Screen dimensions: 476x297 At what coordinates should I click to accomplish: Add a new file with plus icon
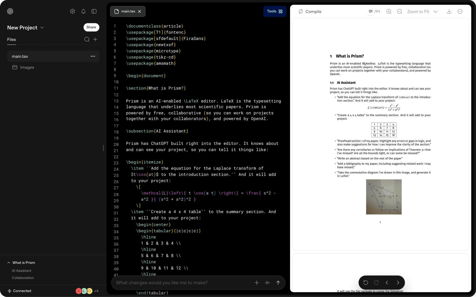pyautogui.click(x=95, y=39)
